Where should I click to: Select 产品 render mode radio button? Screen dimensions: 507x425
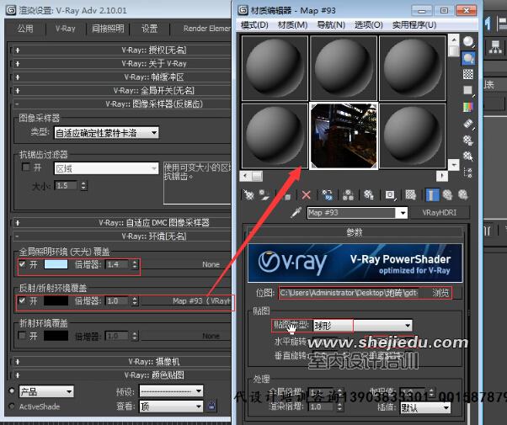pyautogui.click(x=12, y=390)
